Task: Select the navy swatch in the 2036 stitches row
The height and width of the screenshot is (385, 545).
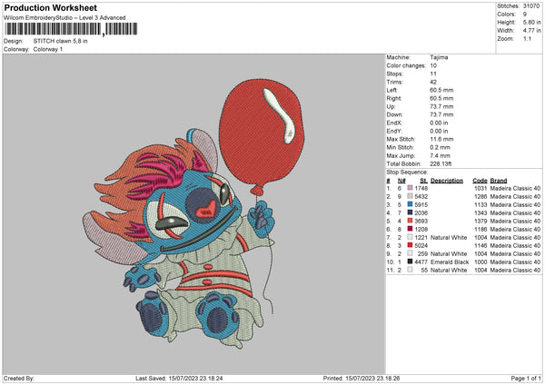Action: 411,212
